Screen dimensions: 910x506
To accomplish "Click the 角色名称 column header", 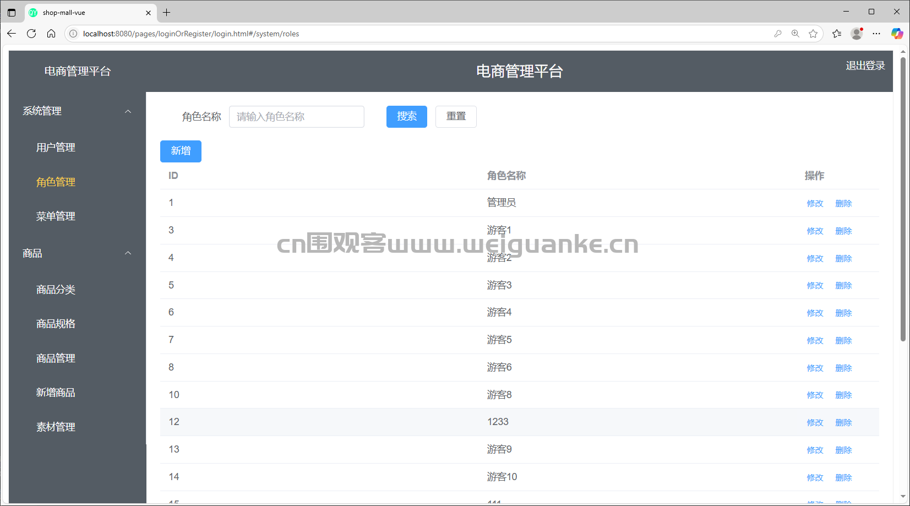I will (506, 176).
